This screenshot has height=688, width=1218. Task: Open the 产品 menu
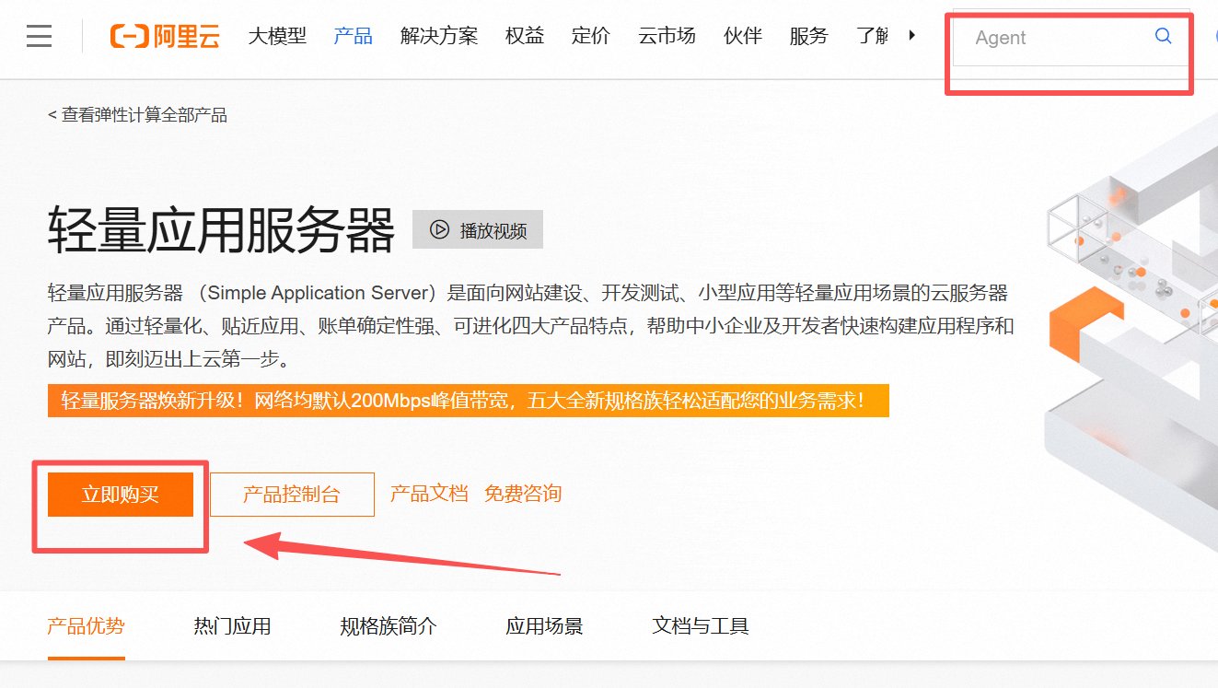[x=354, y=36]
